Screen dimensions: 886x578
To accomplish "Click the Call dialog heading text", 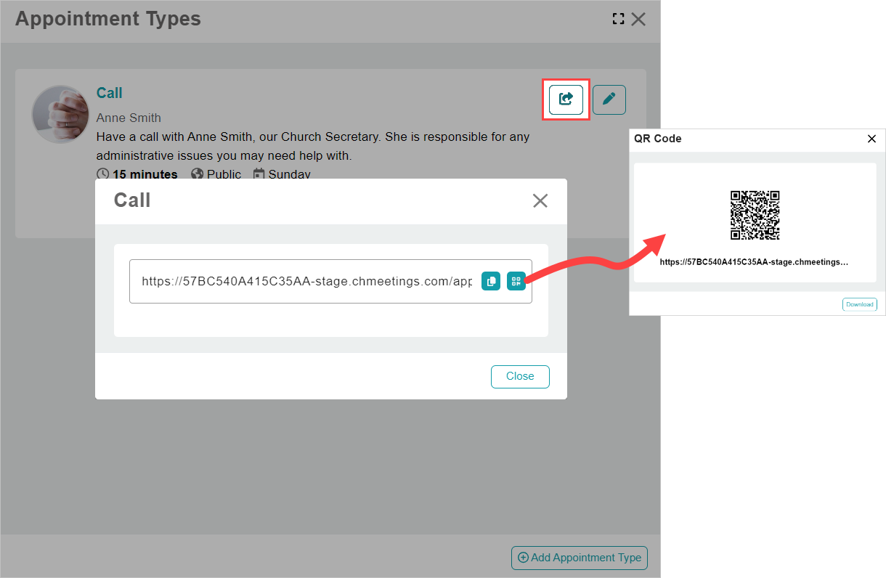I will tap(132, 200).
